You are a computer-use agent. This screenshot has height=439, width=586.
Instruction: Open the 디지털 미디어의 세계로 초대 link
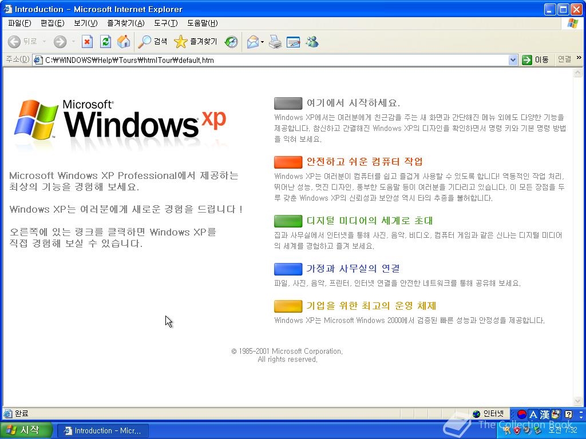coord(370,221)
